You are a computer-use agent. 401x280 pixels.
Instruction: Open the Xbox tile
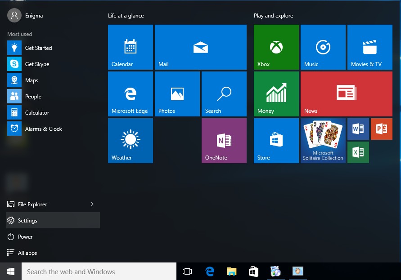(276, 47)
